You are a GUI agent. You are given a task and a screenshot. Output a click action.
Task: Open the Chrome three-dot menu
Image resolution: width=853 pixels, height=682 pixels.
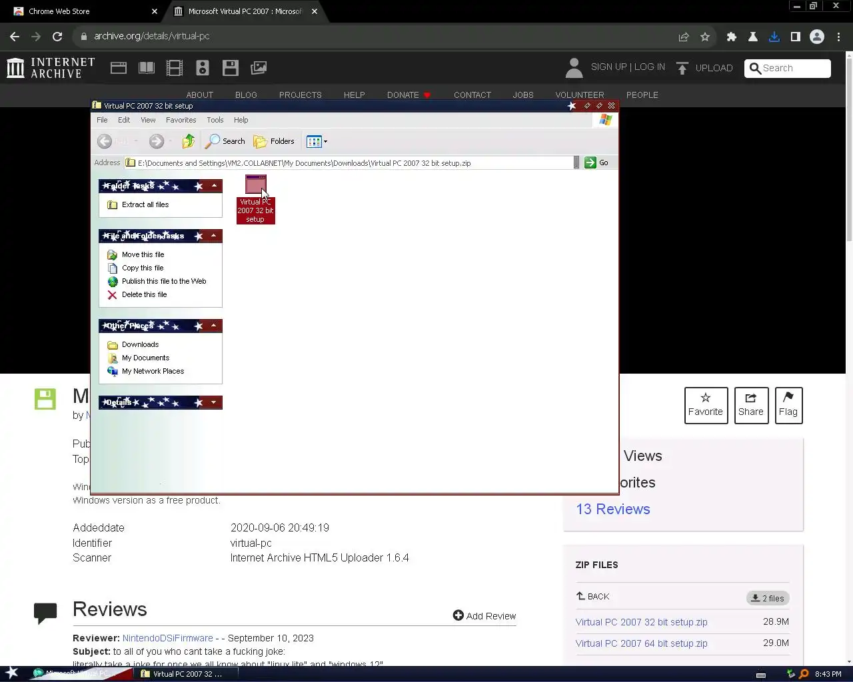[838, 37]
